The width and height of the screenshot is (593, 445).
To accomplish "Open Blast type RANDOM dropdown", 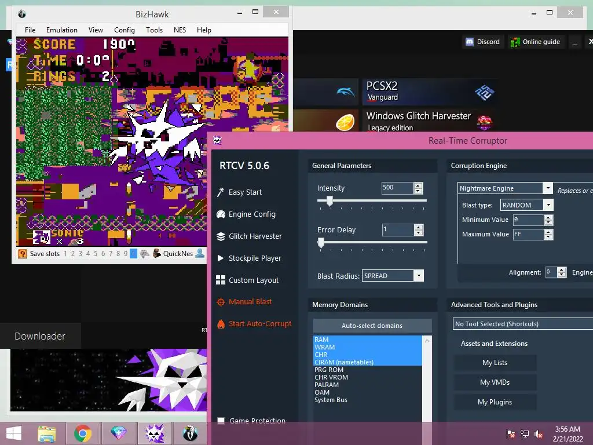I will point(548,205).
